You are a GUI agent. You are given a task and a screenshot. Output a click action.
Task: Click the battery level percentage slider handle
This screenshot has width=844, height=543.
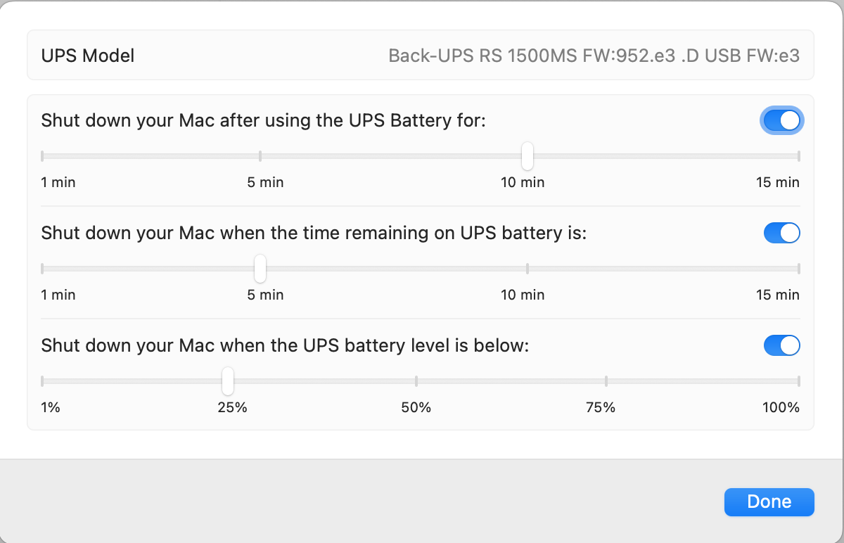tap(227, 381)
